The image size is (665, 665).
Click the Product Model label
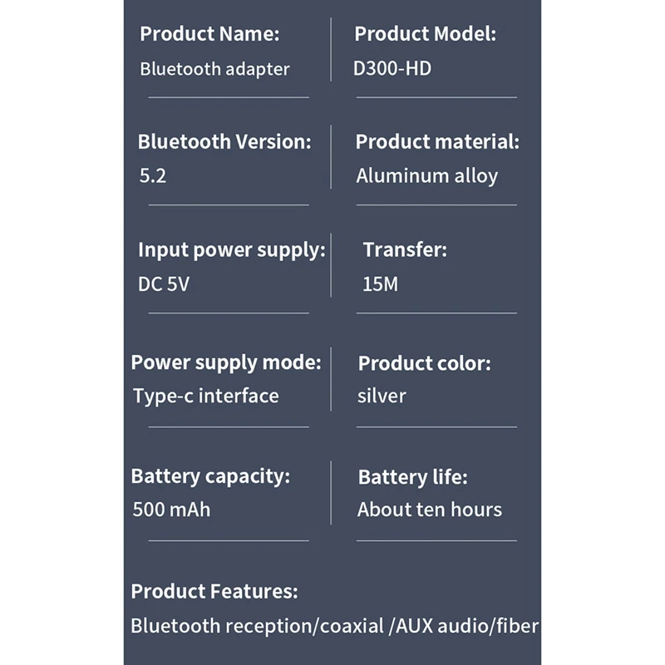click(425, 34)
